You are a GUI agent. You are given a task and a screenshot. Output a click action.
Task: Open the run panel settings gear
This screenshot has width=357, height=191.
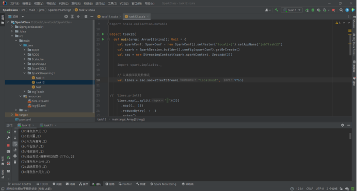click(x=343, y=125)
